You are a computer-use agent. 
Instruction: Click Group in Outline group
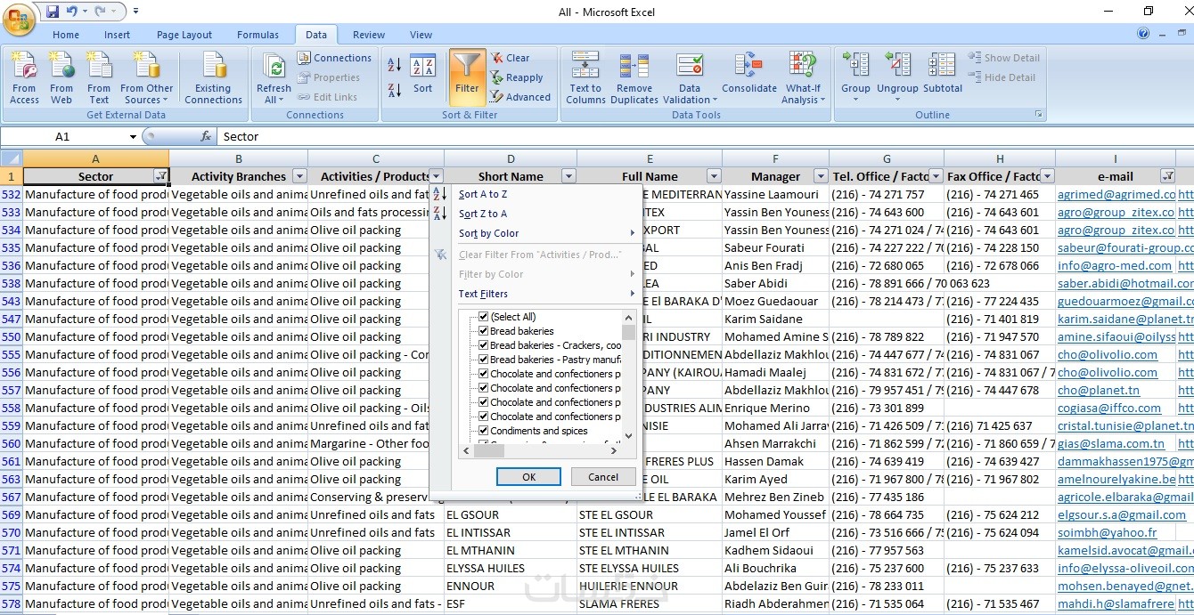[855, 77]
